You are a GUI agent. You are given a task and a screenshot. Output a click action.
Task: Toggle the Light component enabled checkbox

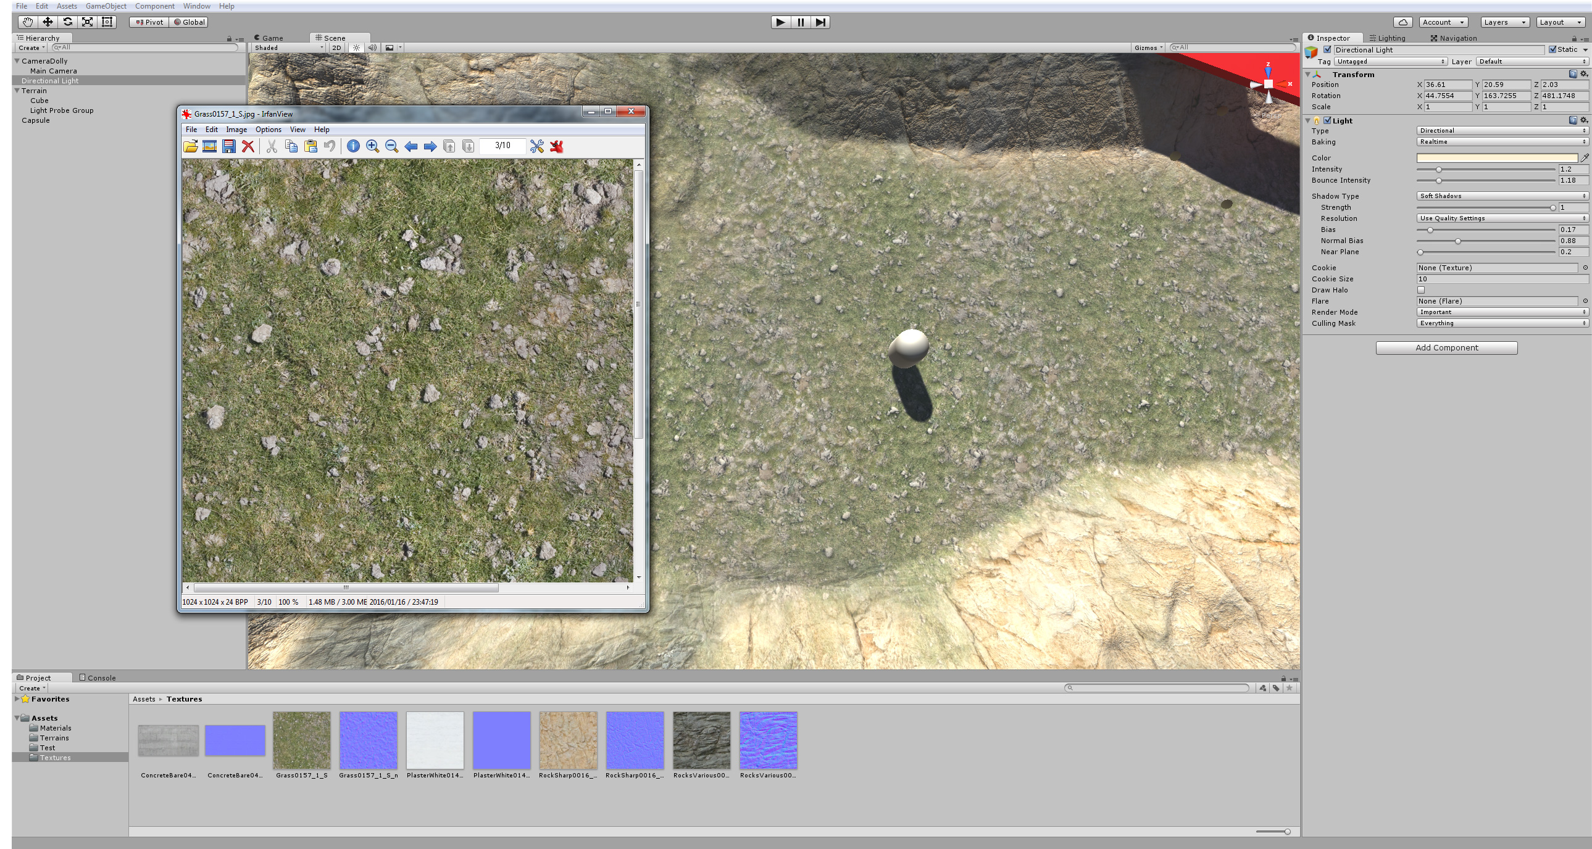click(1327, 120)
